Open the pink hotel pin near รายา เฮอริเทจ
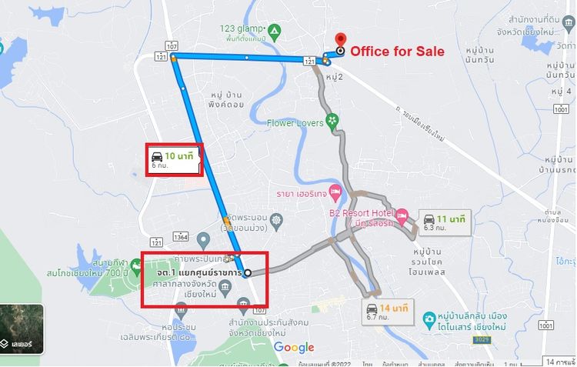The image size is (577, 367). point(335,193)
